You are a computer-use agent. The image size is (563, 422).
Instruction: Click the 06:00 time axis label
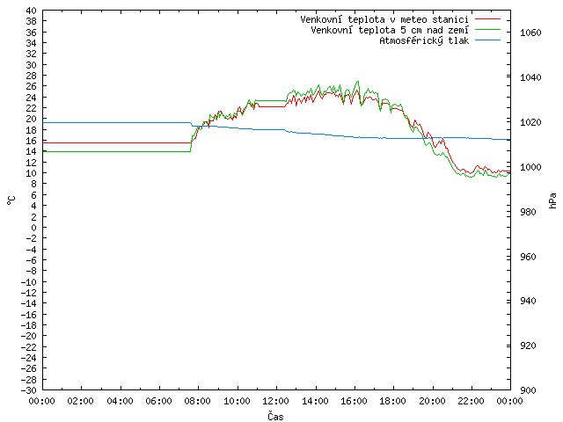pos(158,401)
